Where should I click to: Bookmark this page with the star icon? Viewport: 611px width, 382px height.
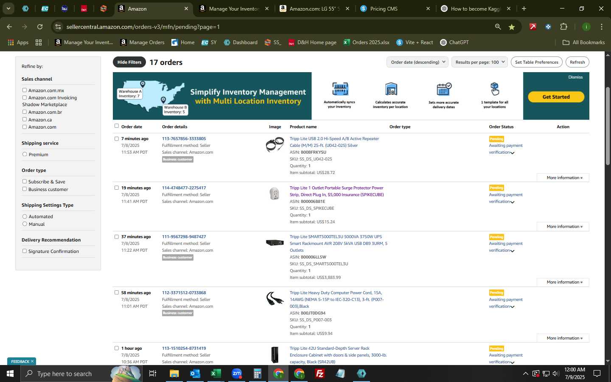click(512, 27)
